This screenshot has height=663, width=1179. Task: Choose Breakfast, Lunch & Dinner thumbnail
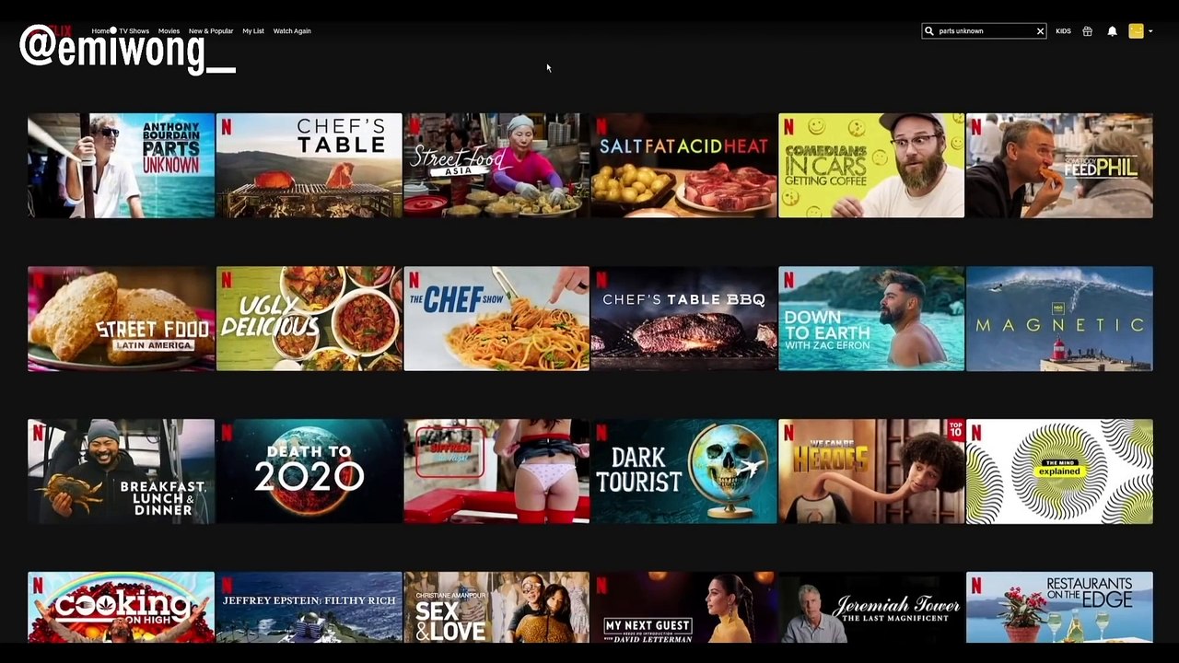pos(121,471)
